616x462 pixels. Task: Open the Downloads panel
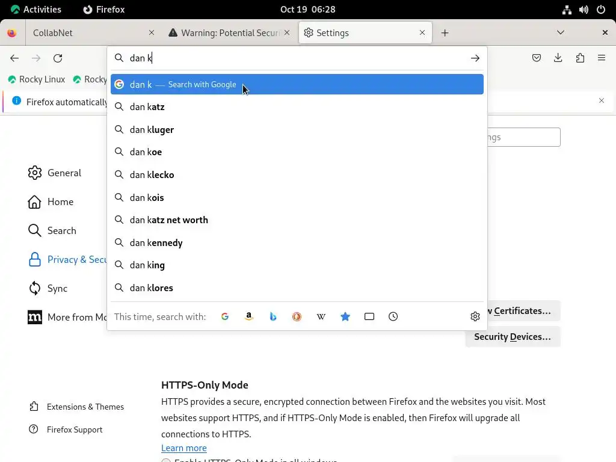(558, 58)
